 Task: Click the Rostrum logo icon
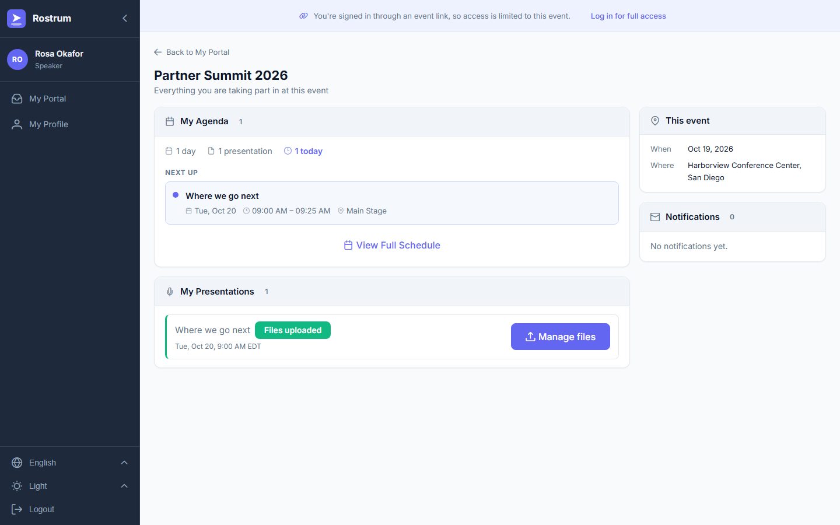click(16, 19)
